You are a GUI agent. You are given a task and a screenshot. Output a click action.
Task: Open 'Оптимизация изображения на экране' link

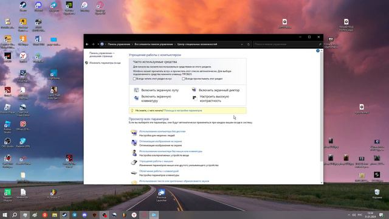coord(160,141)
